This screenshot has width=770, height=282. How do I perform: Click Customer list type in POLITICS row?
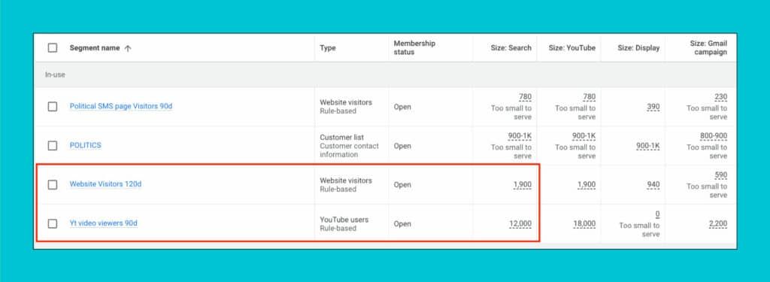point(342,137)
